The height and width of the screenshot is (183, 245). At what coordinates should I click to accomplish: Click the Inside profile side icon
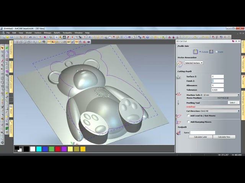tap(211, 52)
